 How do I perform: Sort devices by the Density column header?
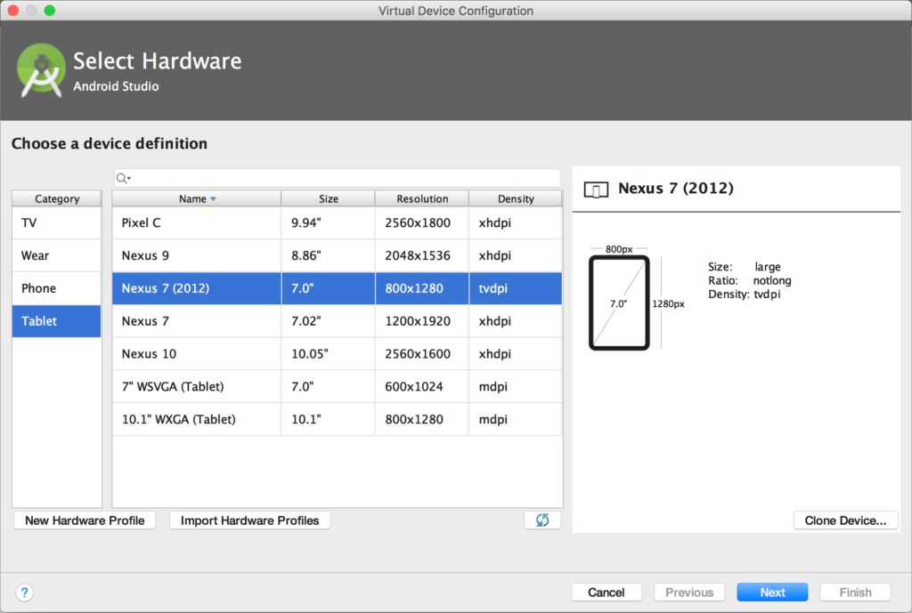[x=516, y=198]
